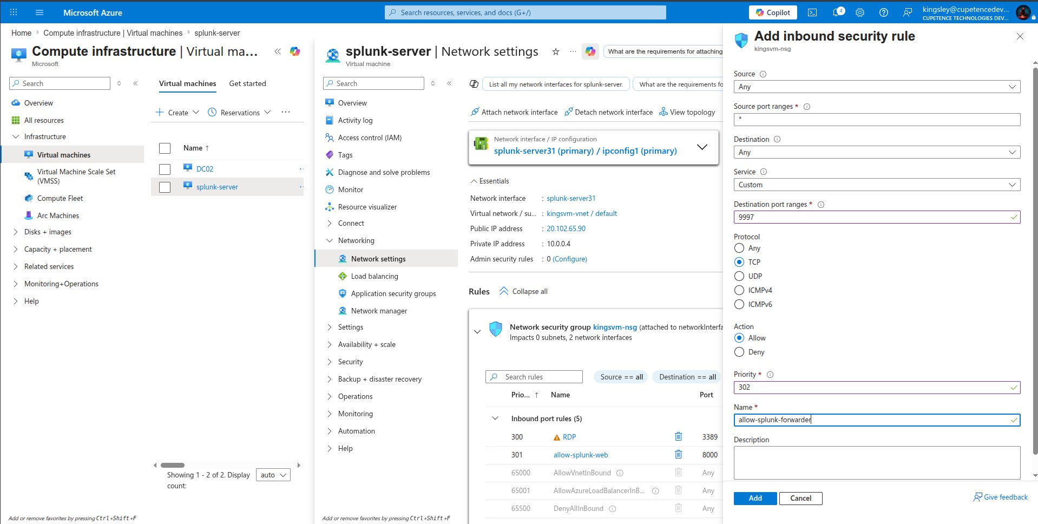Click Detach network interface
This screenshot has width=1038, height=524.
tap(608, 112)
